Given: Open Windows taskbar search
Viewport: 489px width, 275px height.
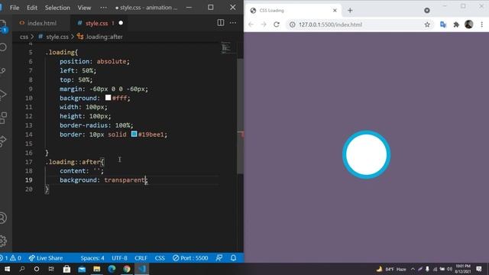Looking at the screenshot, I should coord(22,269).
